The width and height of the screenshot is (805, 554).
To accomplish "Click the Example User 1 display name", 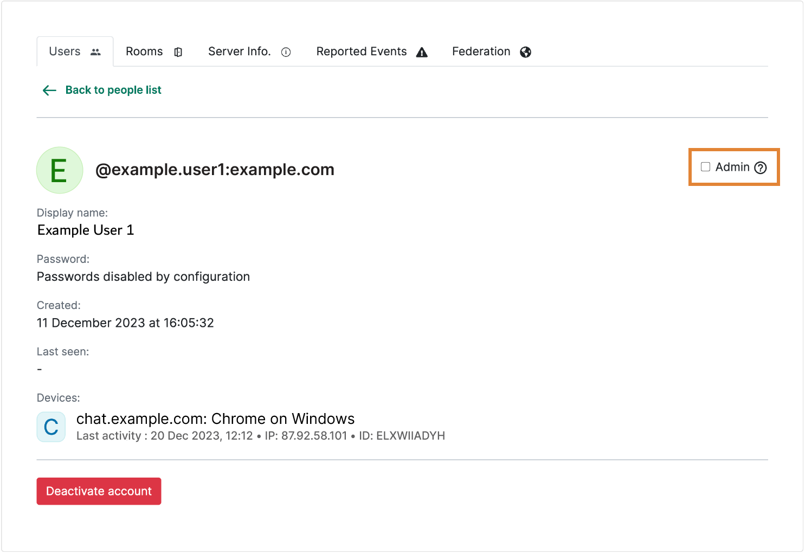I will click(86, 230).
